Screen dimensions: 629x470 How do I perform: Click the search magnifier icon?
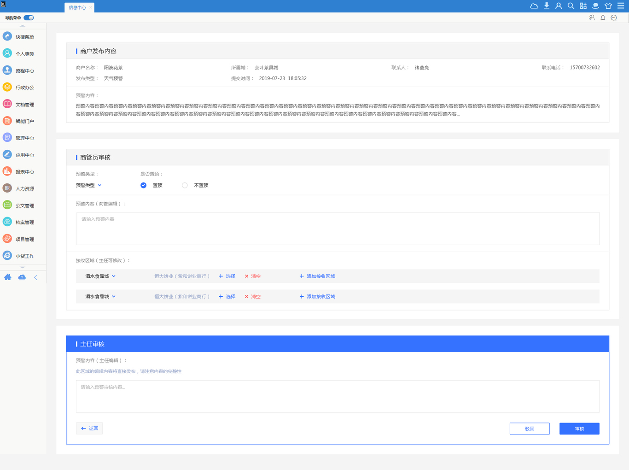click(x=571, y=6)
